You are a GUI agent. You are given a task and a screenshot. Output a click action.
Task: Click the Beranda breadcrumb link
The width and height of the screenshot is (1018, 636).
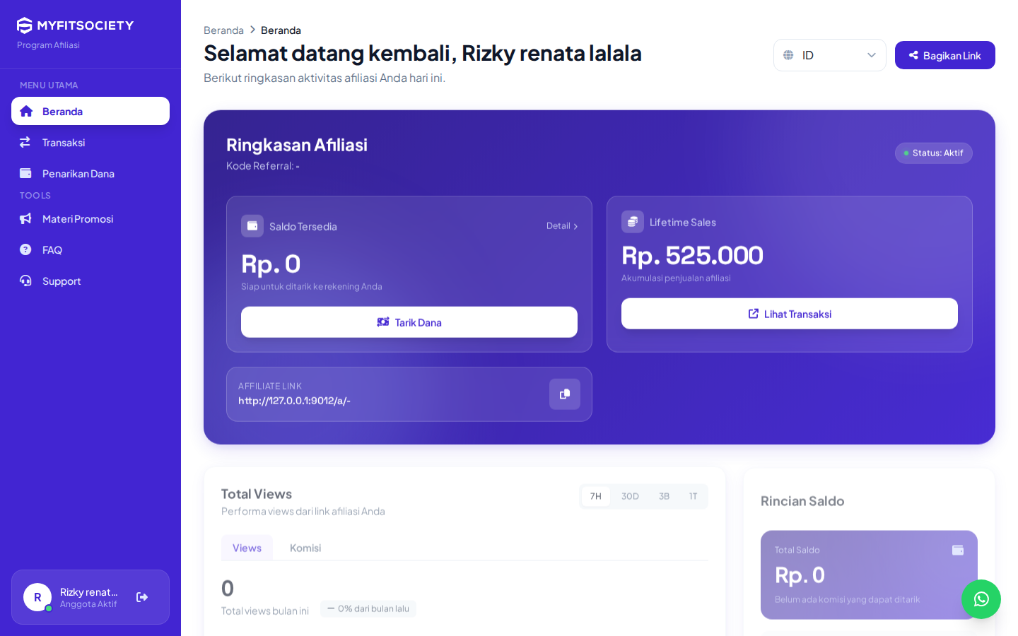click(223, 30)
